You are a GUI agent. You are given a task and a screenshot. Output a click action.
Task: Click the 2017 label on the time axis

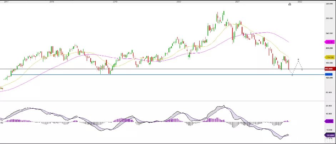coord(6,1)
